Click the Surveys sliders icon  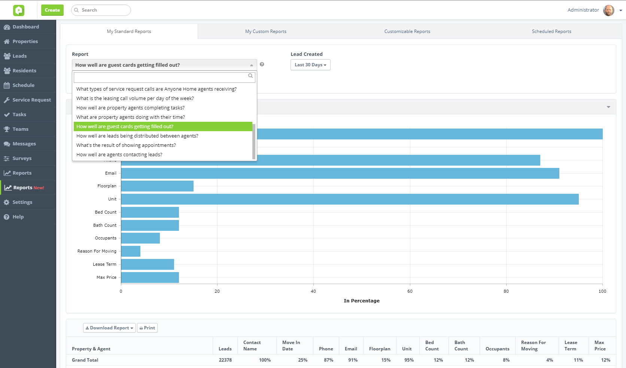(x=7, y=159)
